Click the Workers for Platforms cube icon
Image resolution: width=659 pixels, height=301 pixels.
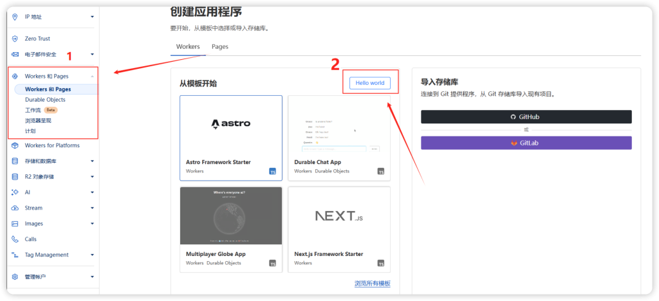15,145
